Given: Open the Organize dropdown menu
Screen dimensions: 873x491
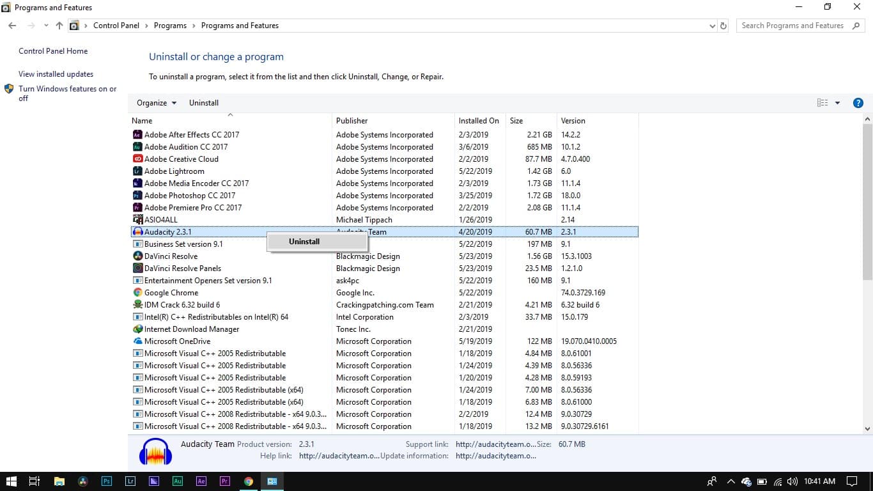Looking at the screenshot, I should tap(157, 103).
